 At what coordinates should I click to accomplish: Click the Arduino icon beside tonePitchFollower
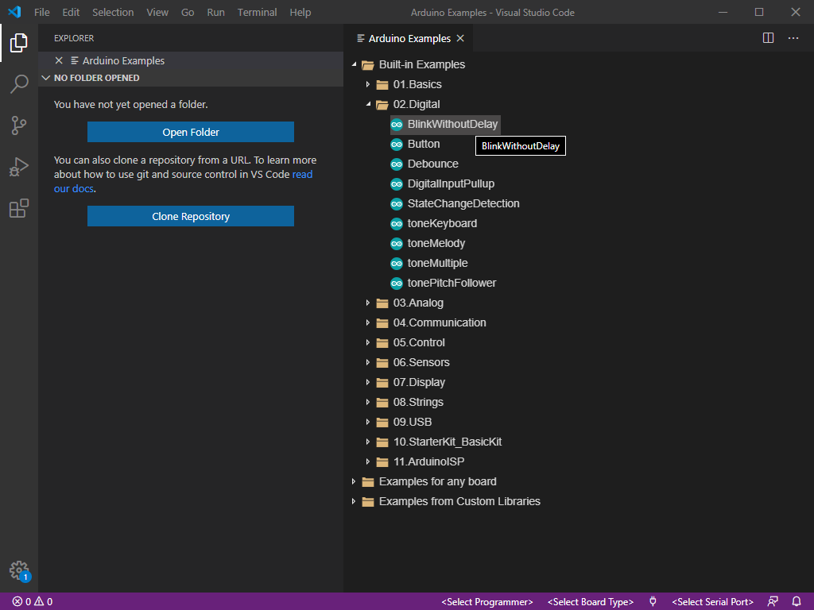pyautogui.click(x=397, y=284)
